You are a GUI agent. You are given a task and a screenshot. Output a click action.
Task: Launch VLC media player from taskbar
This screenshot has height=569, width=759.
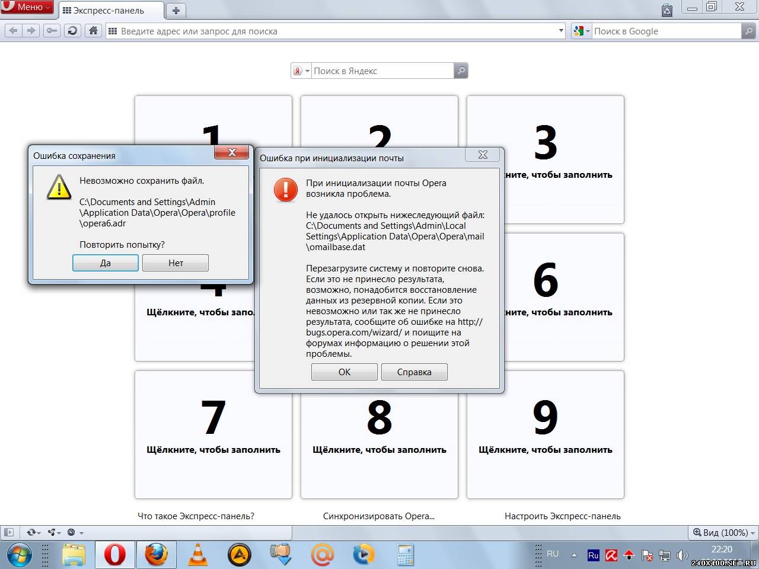(198, 555)
